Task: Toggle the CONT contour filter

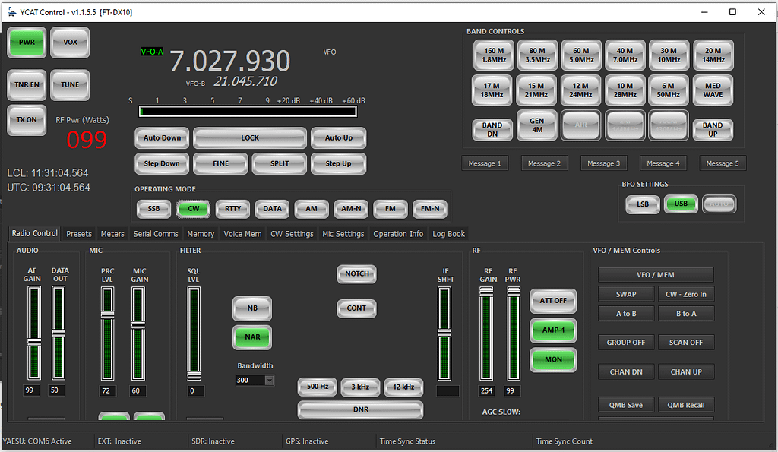Action: [x=357, y=308]
